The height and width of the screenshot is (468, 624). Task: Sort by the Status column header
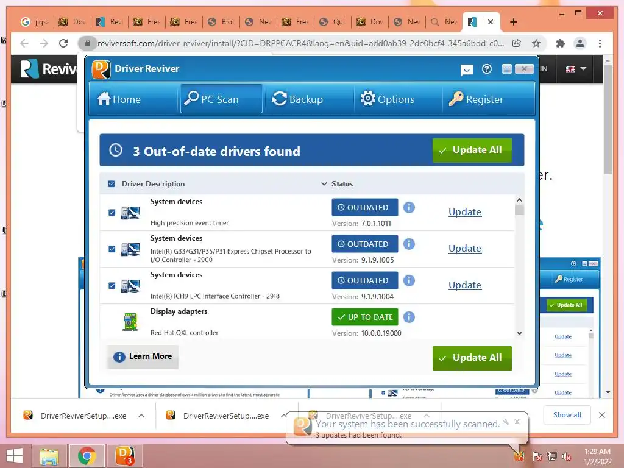pyautogui.click(x=342, y=184)
